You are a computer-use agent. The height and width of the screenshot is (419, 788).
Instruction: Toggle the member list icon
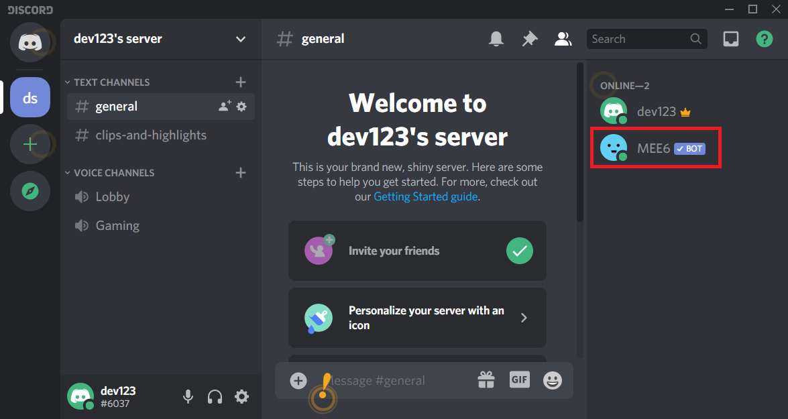(x=563, y=38)
